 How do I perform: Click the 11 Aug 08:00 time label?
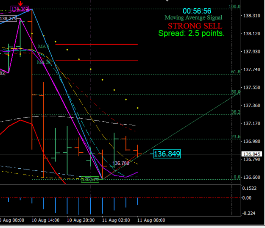(151, 220)
